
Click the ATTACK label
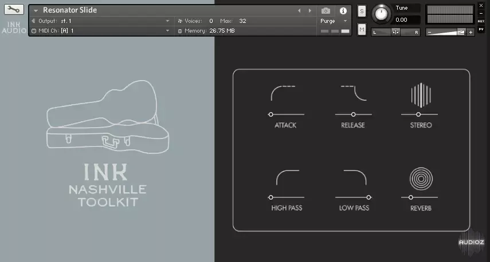click(285, 125)
